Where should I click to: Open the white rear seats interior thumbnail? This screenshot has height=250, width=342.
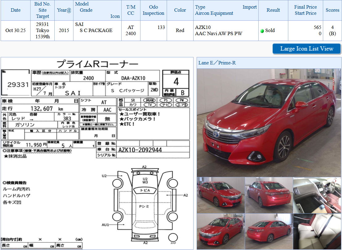pos(317,231)
